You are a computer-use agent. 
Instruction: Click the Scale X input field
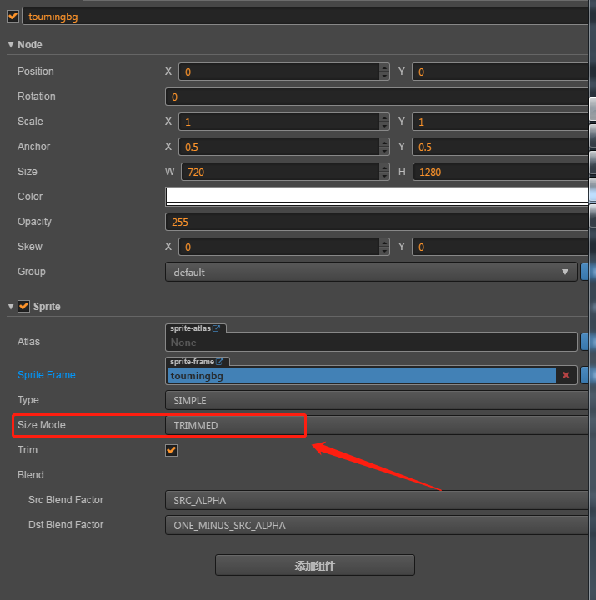pyautogui.click(x=279, y=122)
